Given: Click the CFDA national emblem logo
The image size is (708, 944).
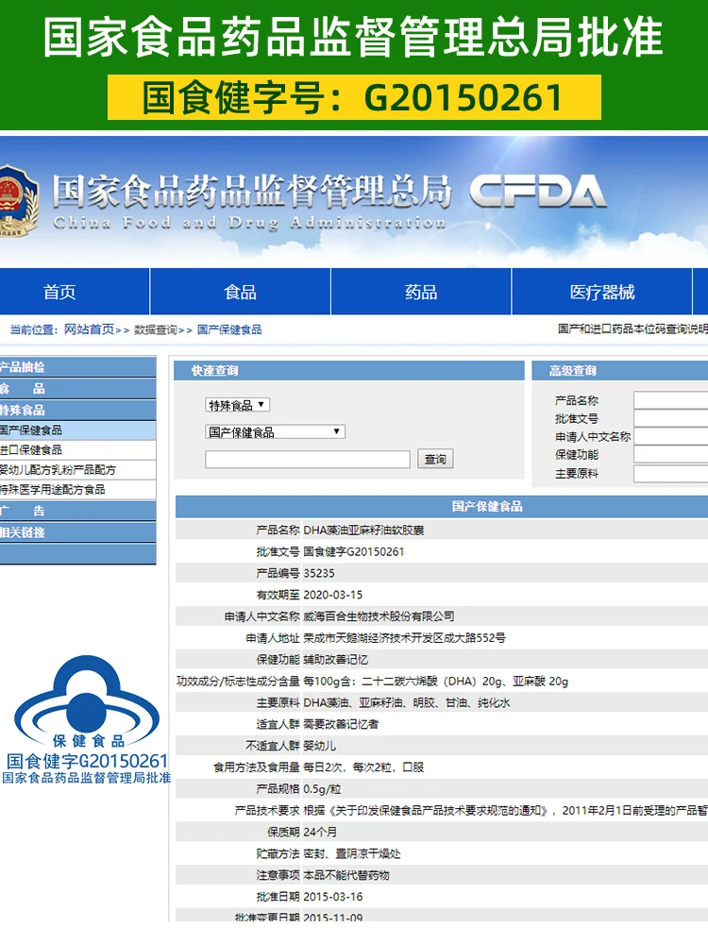Looking at the screenshot, I should 18,200.
